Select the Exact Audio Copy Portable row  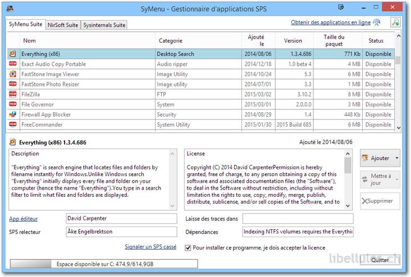pyautogui.click(x=201, y=64)
